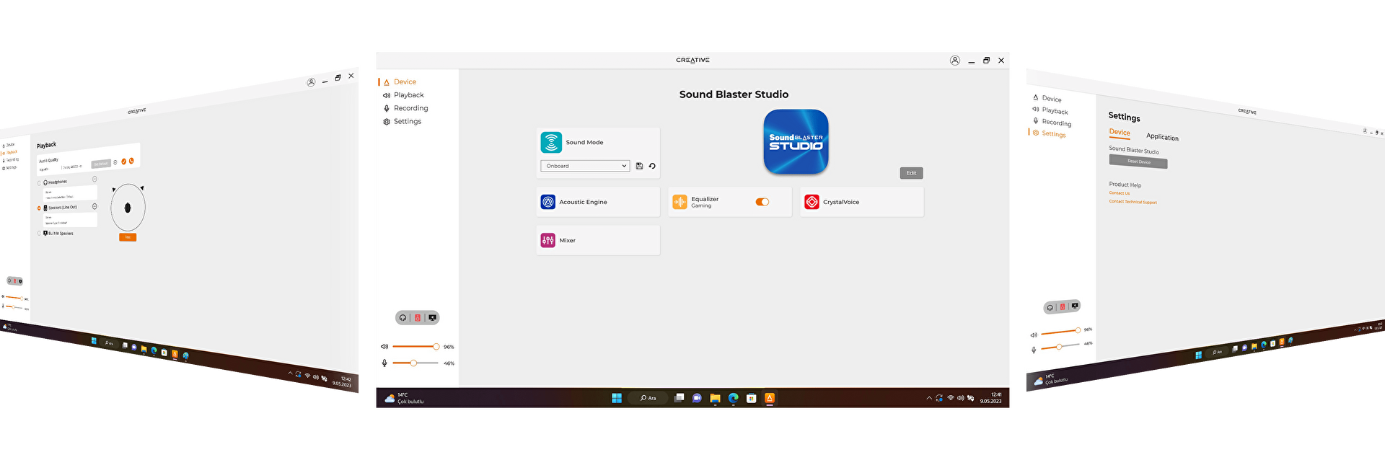
Task: Adjust the 96% speaker volume slider, center window
Action: click(415, 347)
